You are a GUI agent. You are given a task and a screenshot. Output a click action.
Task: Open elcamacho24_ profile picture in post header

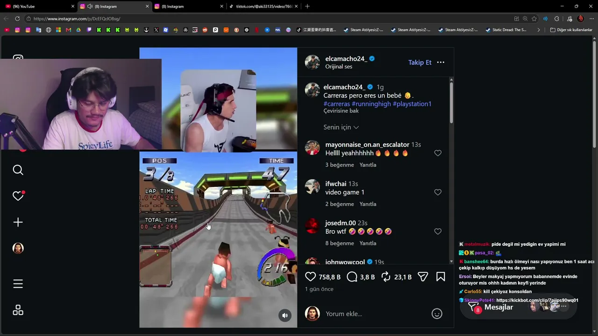(312, 63)
